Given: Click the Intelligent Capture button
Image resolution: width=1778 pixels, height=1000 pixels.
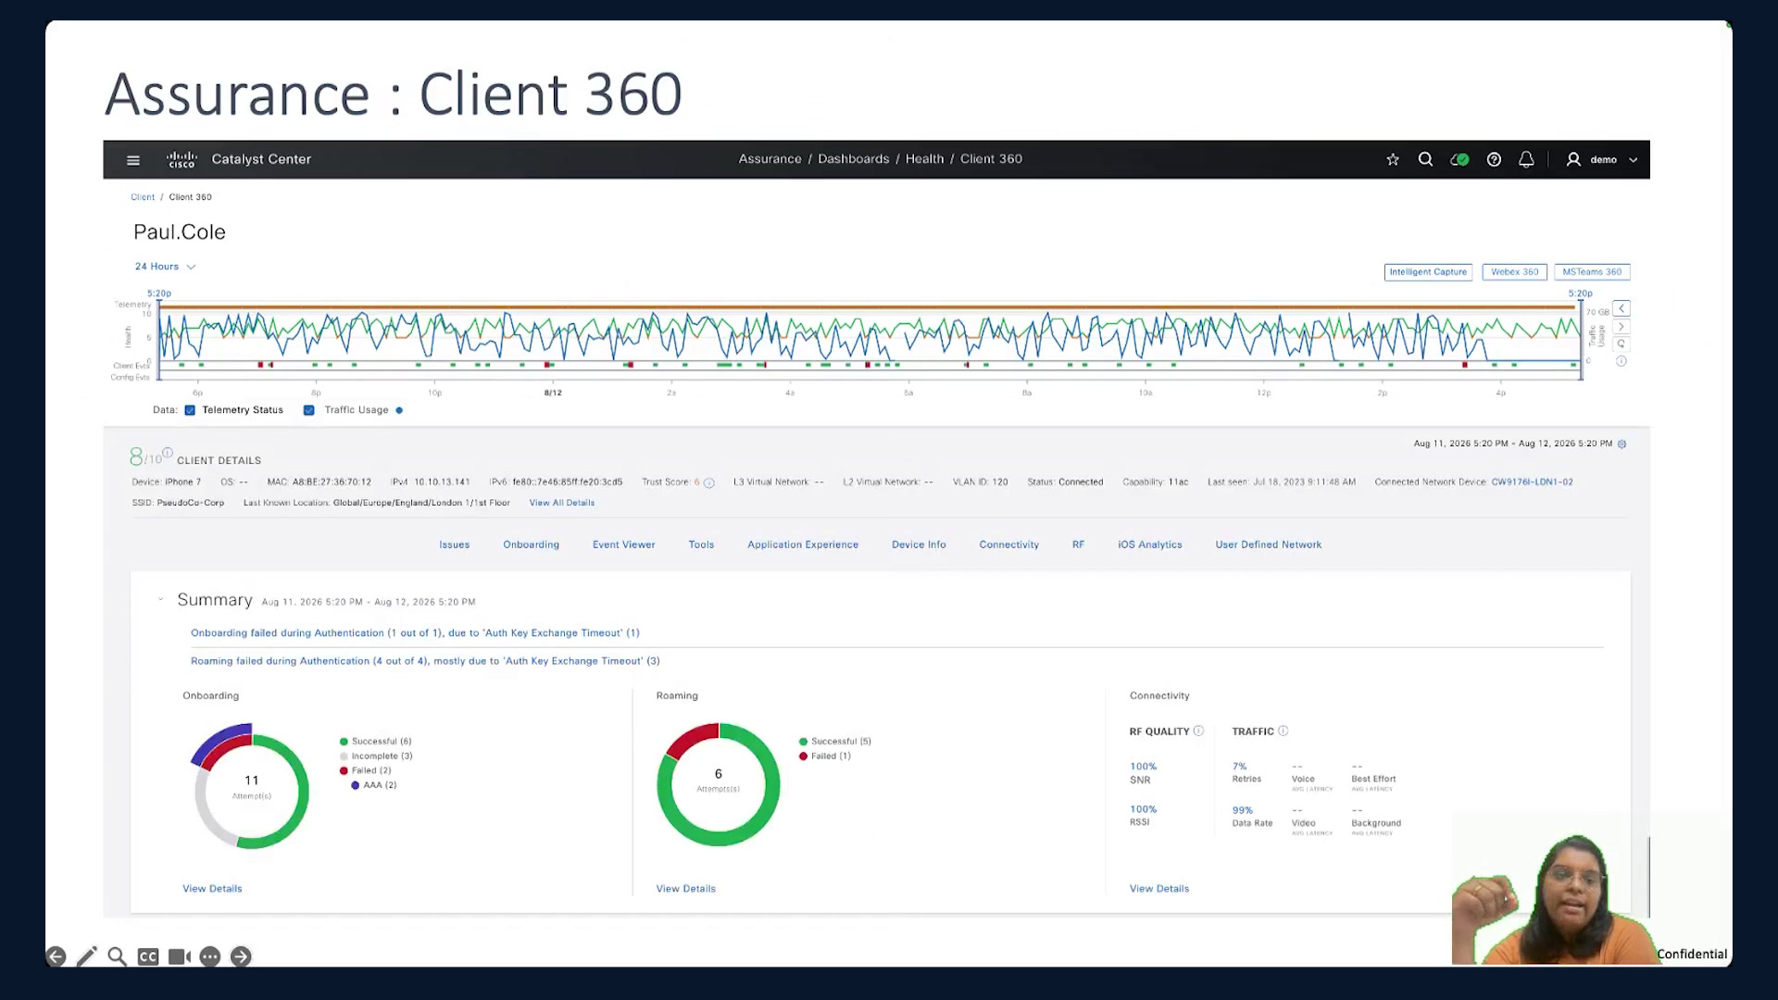Looking at the screenshot, I should coord(1428,272).
